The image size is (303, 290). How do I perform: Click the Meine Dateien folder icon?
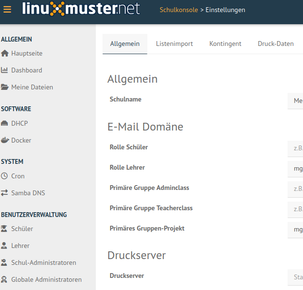pos(5,87)
